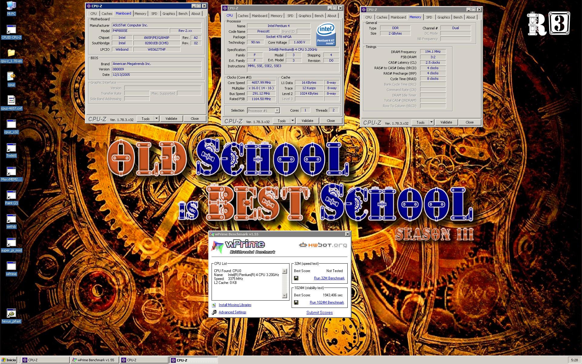Image resolution: width=582 pixels, height=364 pixels.
Task: Run the 32M Benchmark link
Action: (329, 278)
